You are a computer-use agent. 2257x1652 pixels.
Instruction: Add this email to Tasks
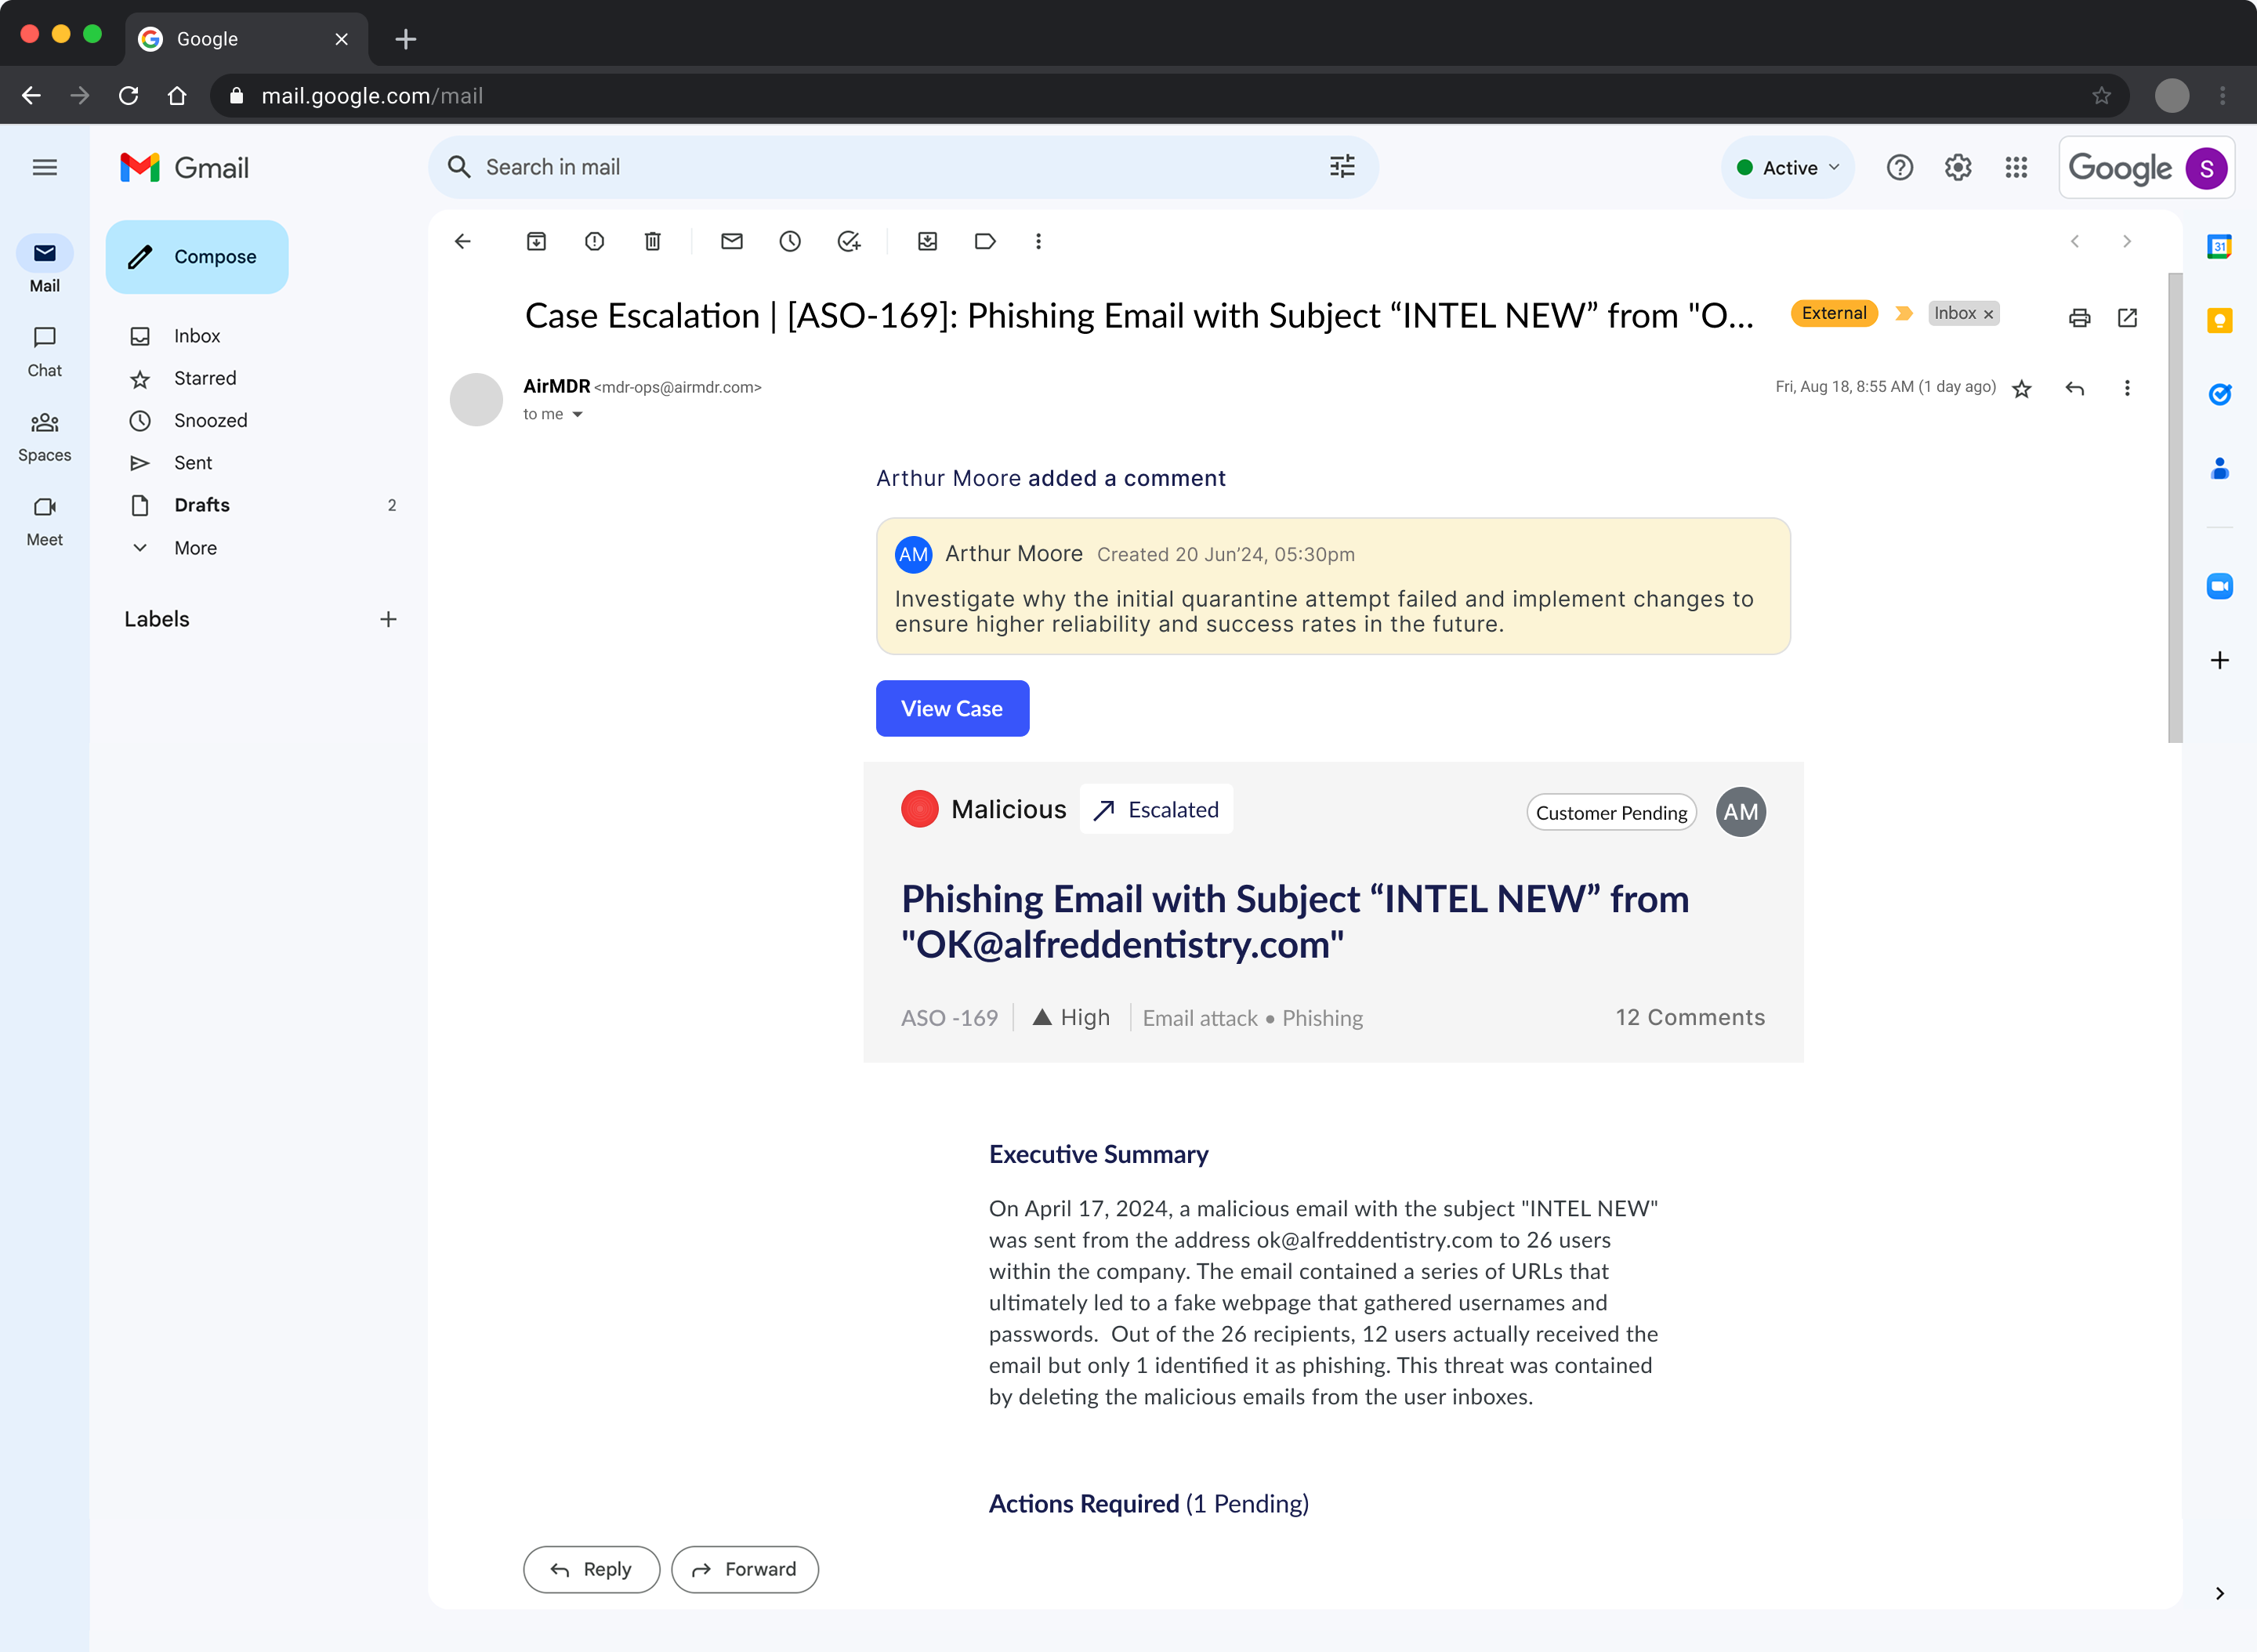pos(849,241)
